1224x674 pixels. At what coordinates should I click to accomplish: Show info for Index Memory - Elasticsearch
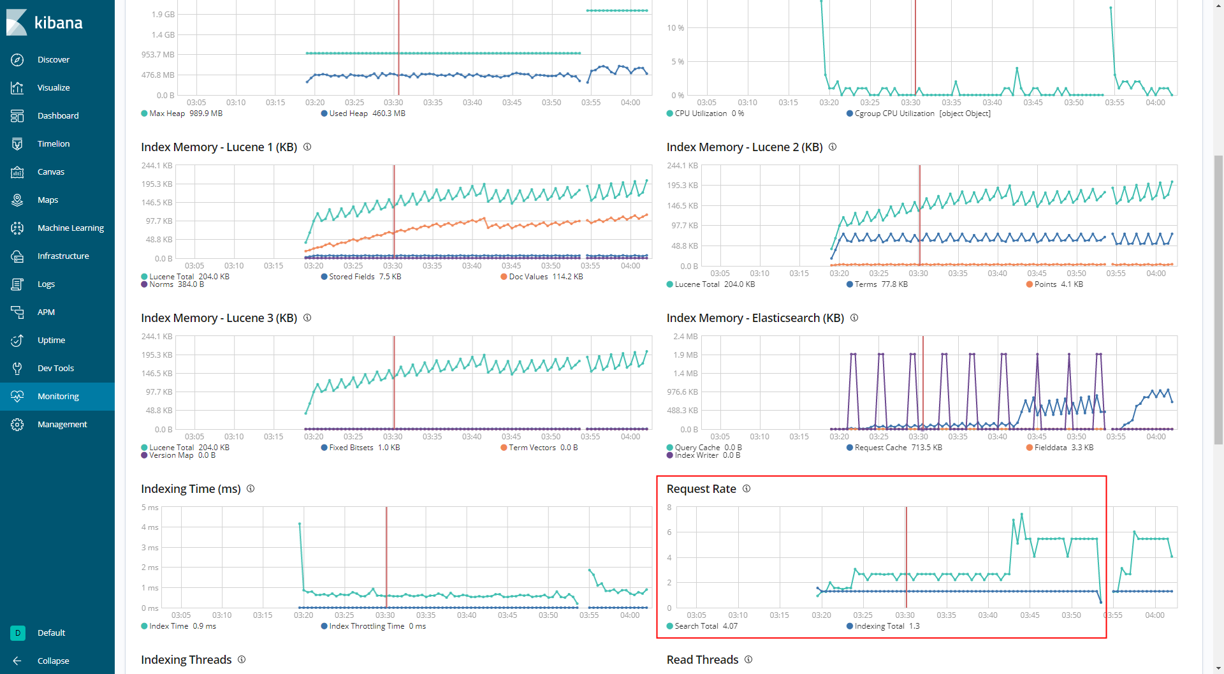click(854, 318)
